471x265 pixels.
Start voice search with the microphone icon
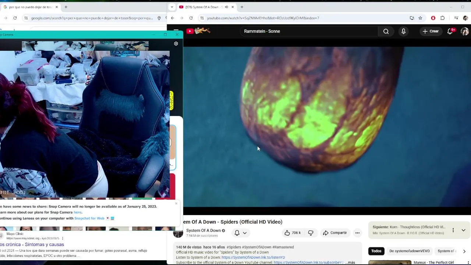pos(403,31)
